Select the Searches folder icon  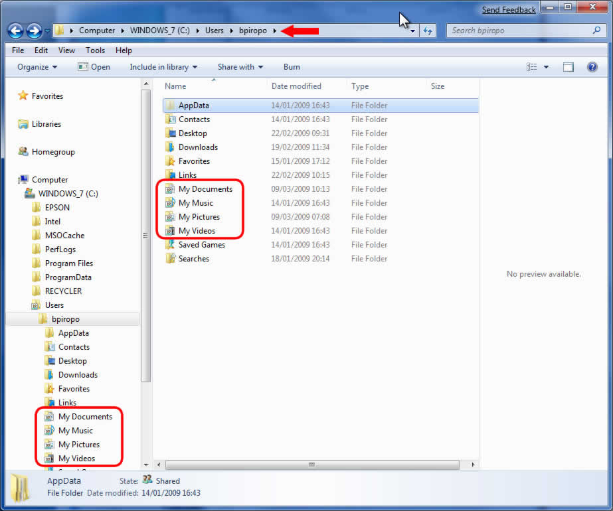(x=170, y=259)
